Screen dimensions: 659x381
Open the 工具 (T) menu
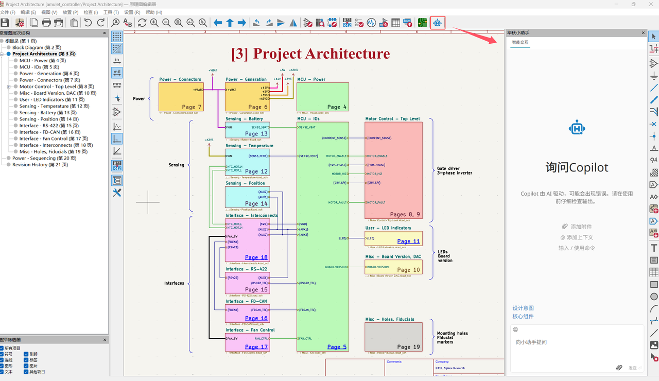111,12
